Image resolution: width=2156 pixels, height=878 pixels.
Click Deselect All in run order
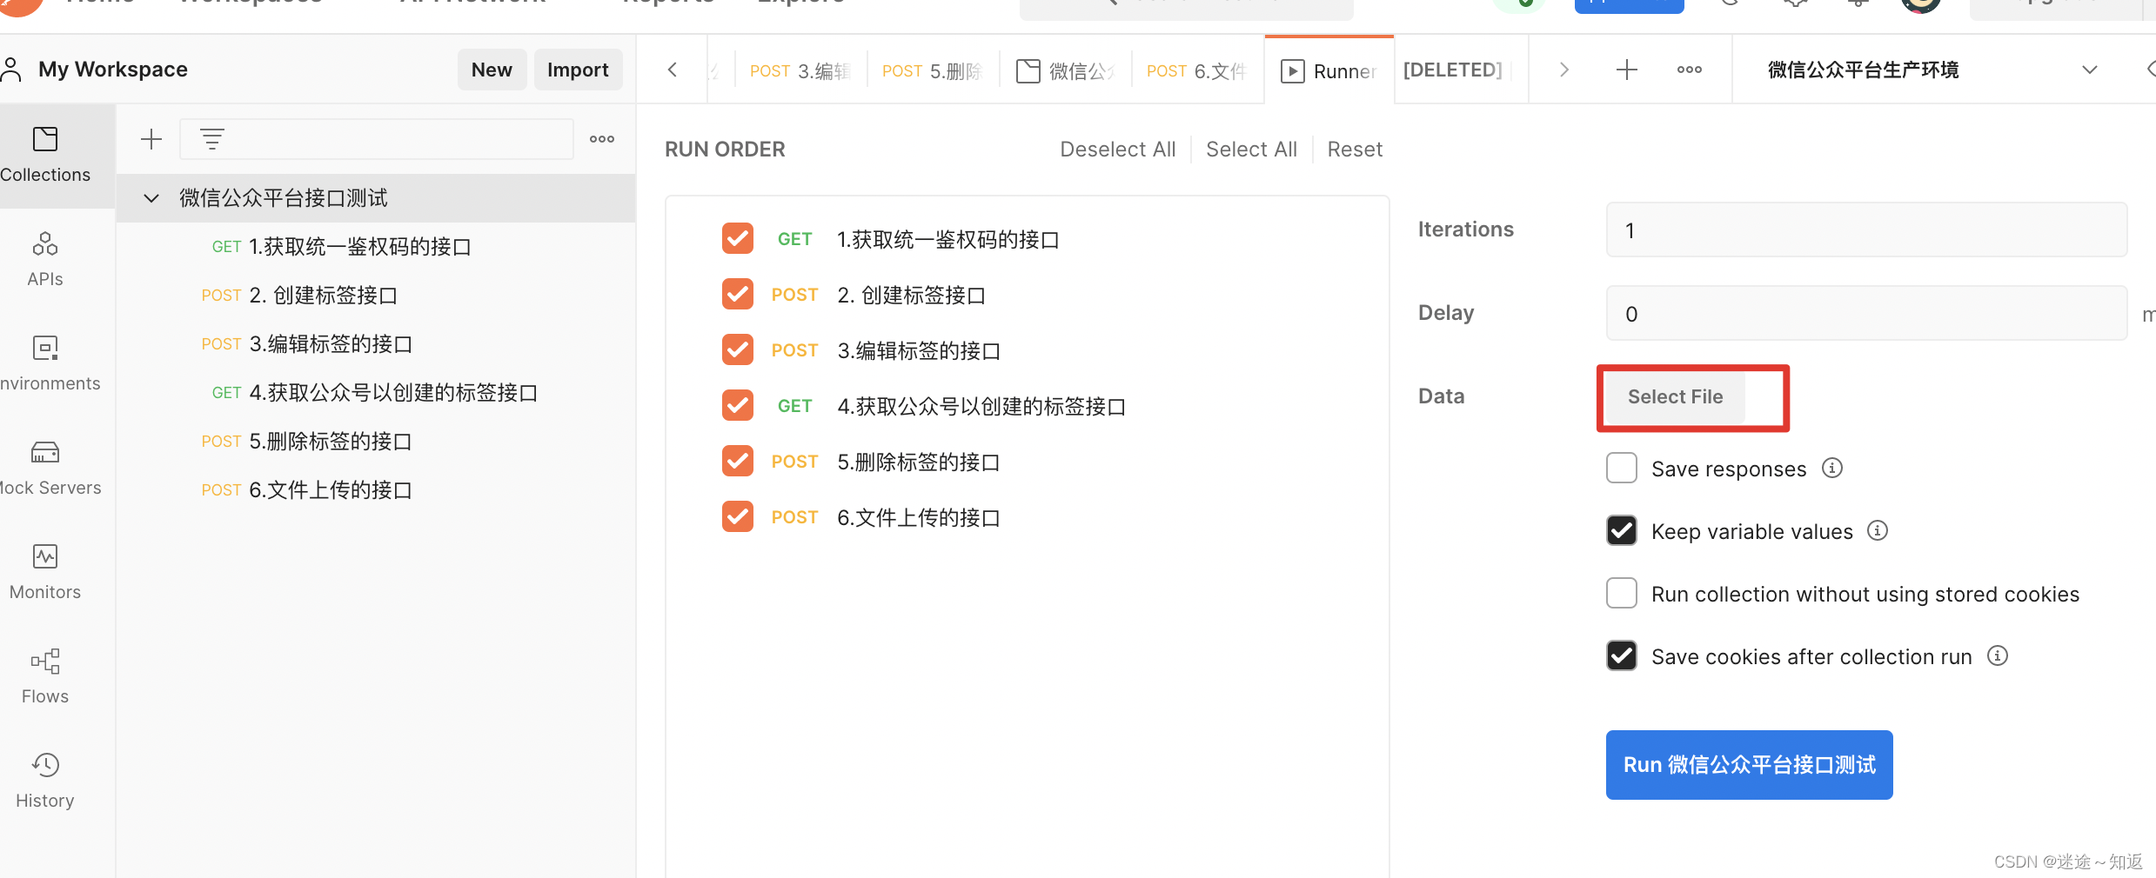1117,150
